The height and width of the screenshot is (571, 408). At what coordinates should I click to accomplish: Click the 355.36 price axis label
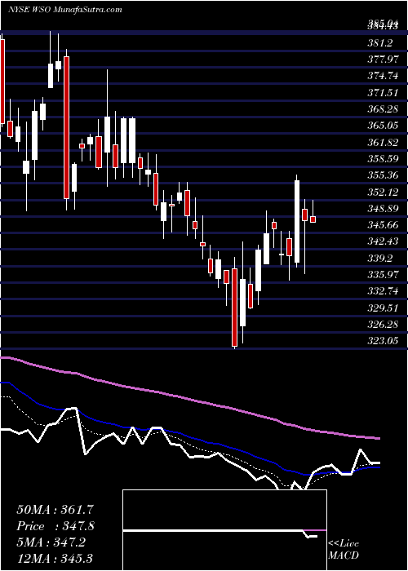pos(384,175)
